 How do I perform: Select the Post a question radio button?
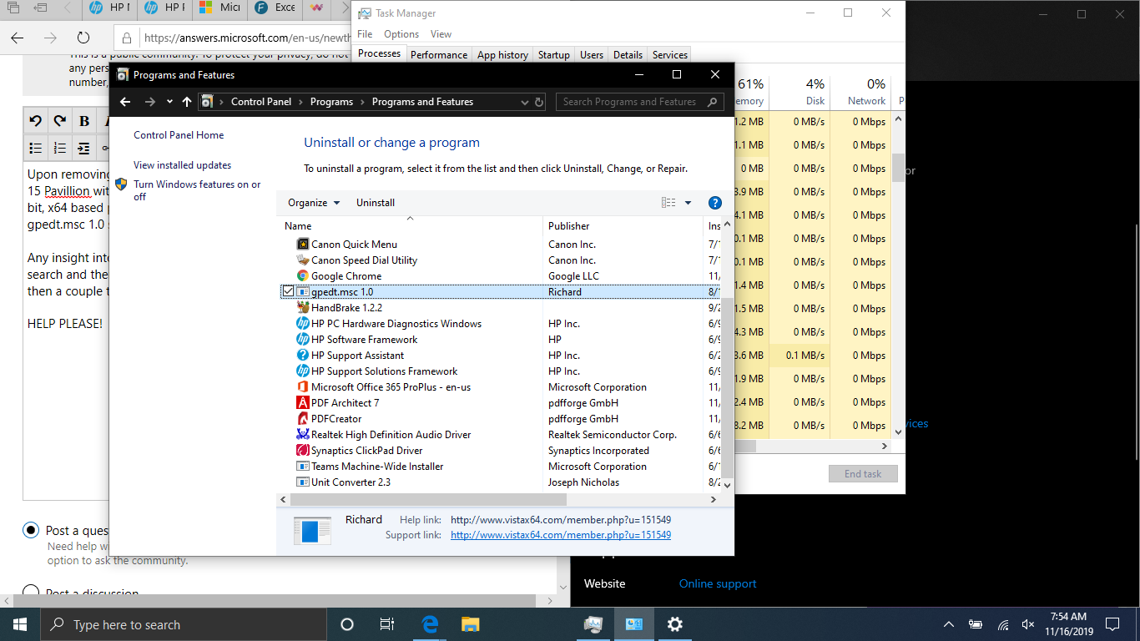(31, 530)
